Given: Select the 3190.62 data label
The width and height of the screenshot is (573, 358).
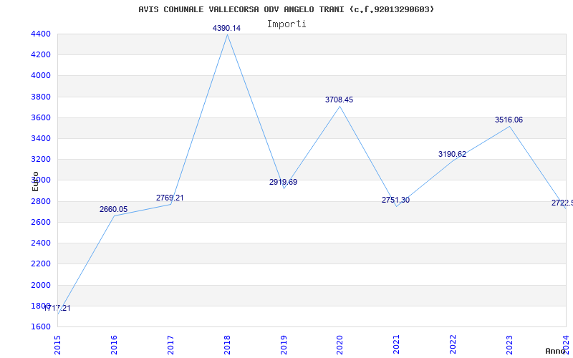Looking at the screenshot, I should coord(453,154).
